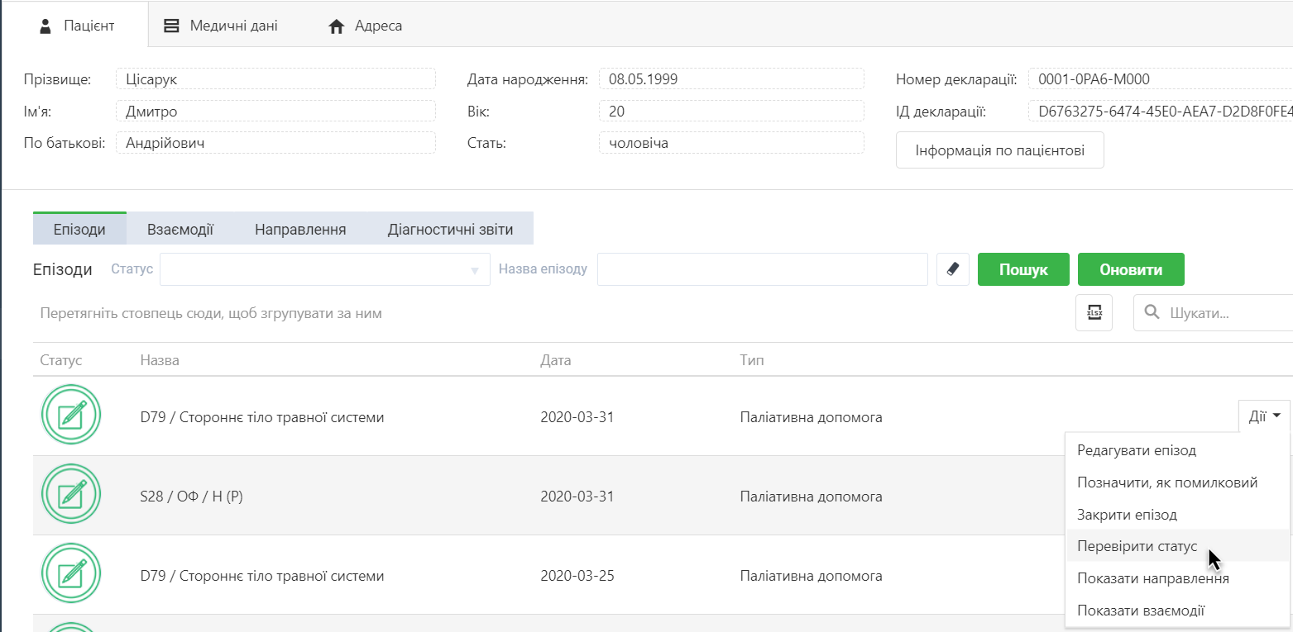Click the person icon on Пацієнт tab
This screenshot has width=1293, height=632.
point(46,26)
